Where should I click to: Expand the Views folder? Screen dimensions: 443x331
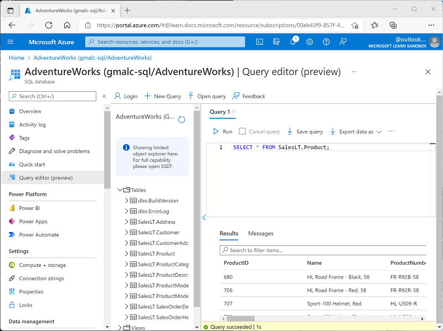[x=120, y=328]
